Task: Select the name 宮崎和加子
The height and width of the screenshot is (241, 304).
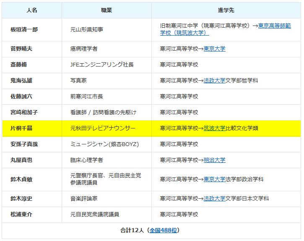Action: pos(24,112)
